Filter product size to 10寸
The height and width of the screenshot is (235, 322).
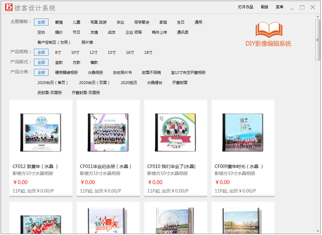[x=75, y=52]
